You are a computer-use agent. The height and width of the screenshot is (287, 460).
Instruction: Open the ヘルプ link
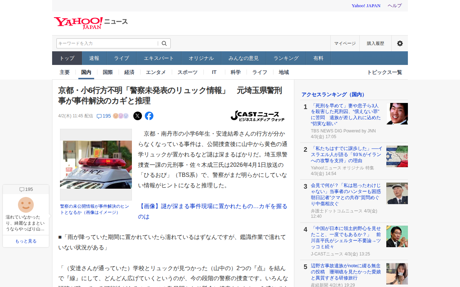[395, 5]
